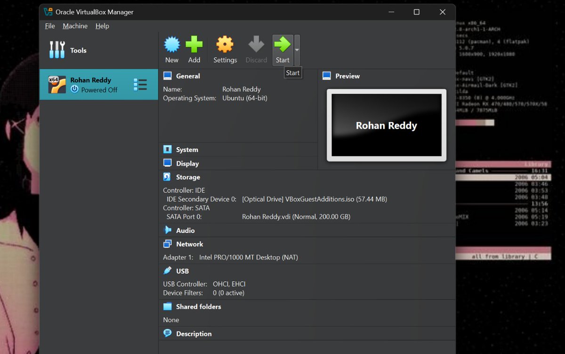Open the Network section header link
The height and width of the screenshot is (354, 565).
click(x=189, y=244)
